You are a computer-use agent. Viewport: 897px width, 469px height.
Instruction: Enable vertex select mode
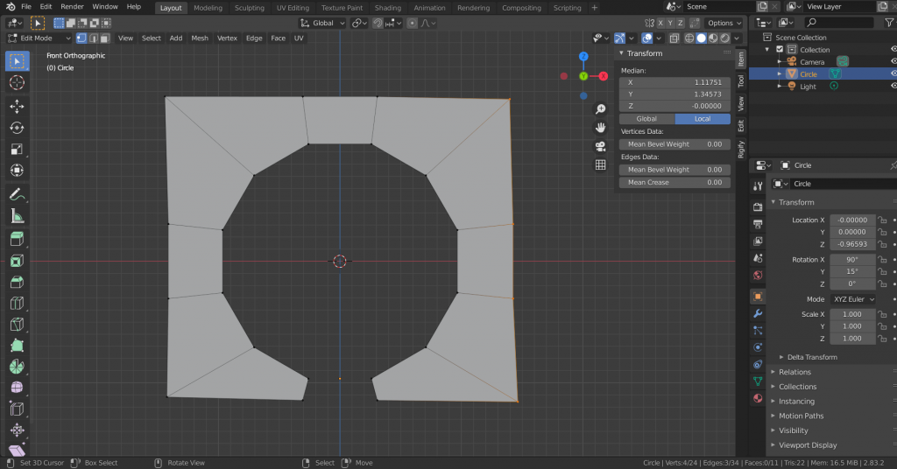81,38
